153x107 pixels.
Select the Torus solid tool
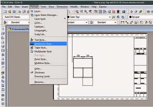coord(3,54)
